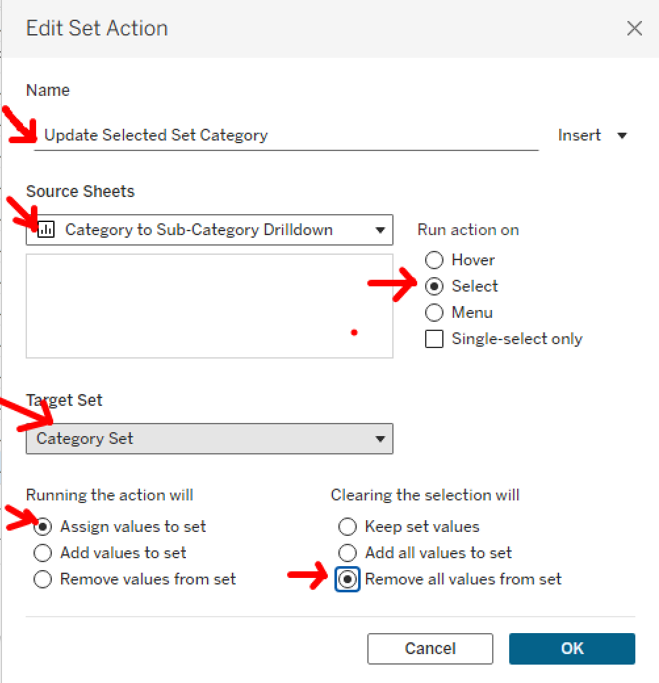Click the action Name text field
This screenshot has height=683, width=659.
286,136
